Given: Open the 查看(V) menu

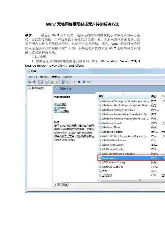Looking at the screenshot, I should pyautogui.click(x=56, y=77).
